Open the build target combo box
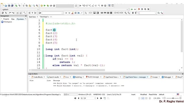Screen dimensions: 184x103 (65, 6)
